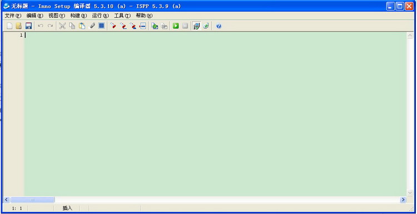Click the blue question-mark help icon
Screen dimensions: 417x214
click(219, 26)
